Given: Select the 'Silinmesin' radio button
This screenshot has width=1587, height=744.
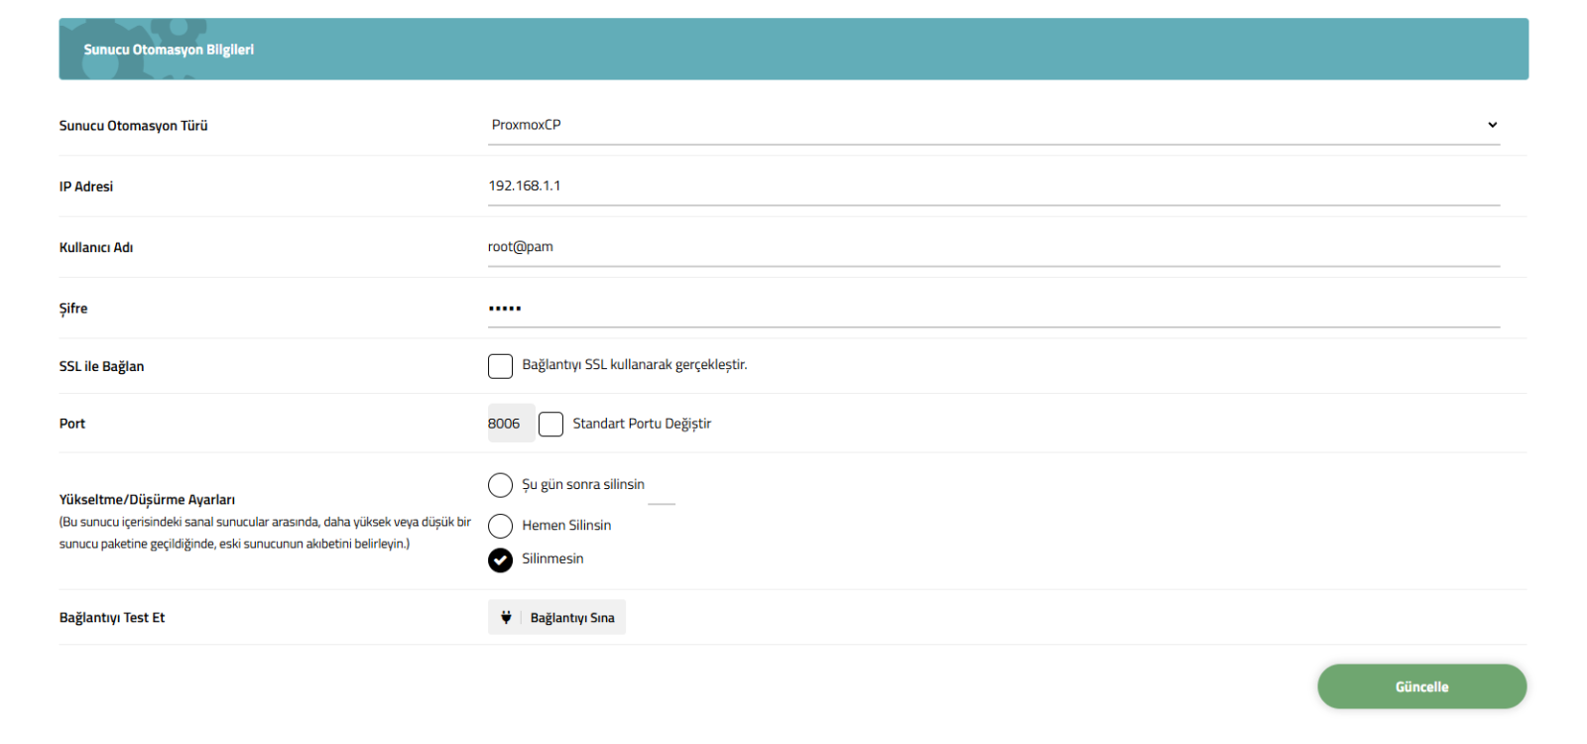Looking at the screenshot, I should [x=500, y=560].
